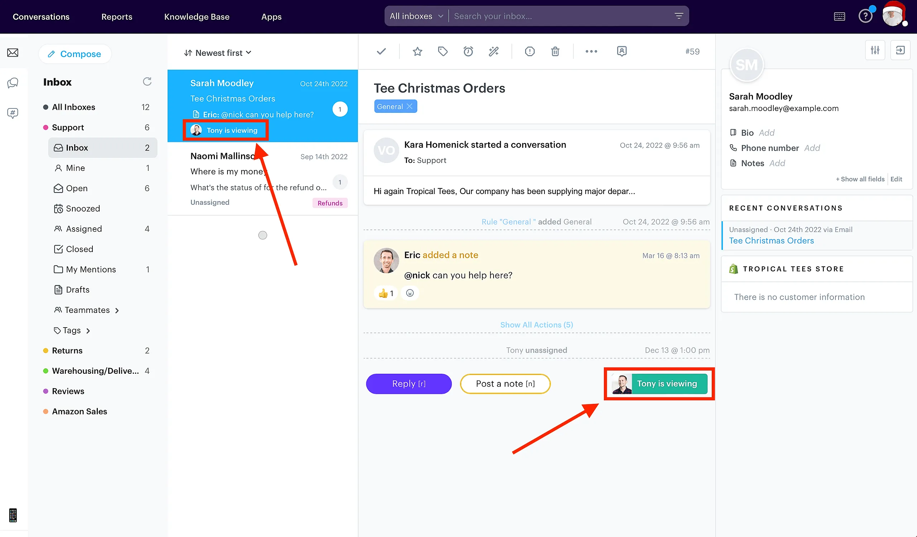Click the checkmark close conversation icon
Viewport: 917px width, 537px height.
coord(381,51)
